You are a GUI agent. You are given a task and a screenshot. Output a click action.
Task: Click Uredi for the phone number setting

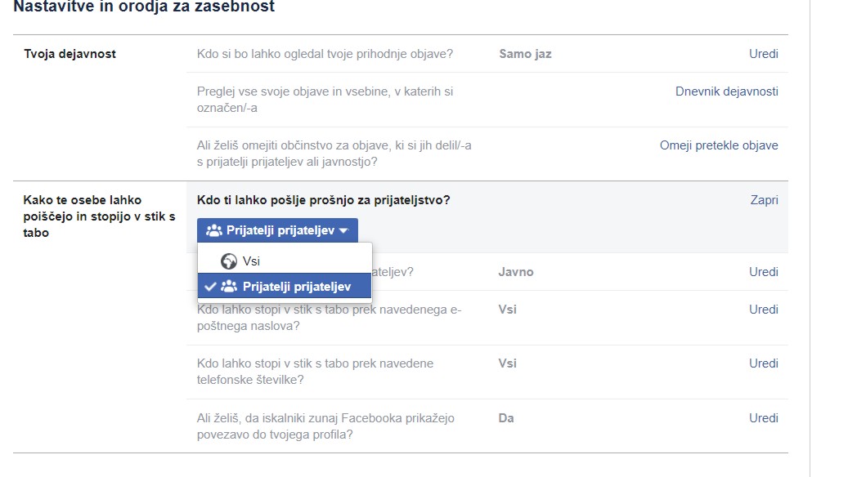tap(763, 363)
